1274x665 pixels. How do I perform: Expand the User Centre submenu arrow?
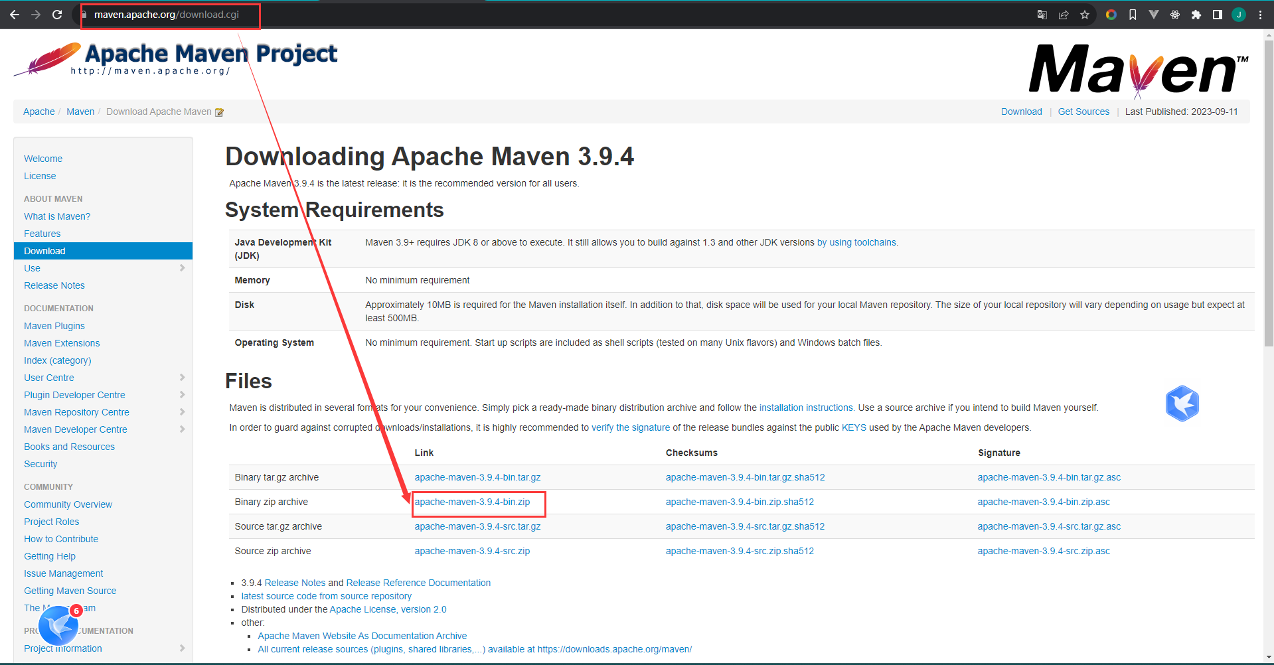point(182,378)
